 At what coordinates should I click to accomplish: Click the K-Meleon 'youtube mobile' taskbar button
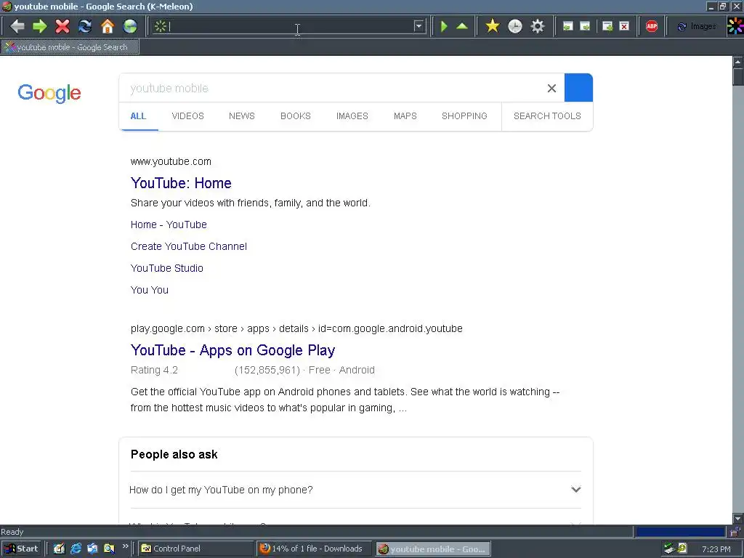click(x=433, y=549)
